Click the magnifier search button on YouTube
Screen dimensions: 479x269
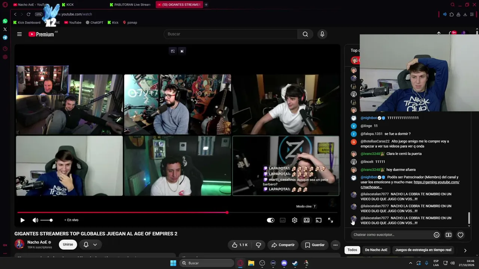pyautogui.click(x=305, y=34)
